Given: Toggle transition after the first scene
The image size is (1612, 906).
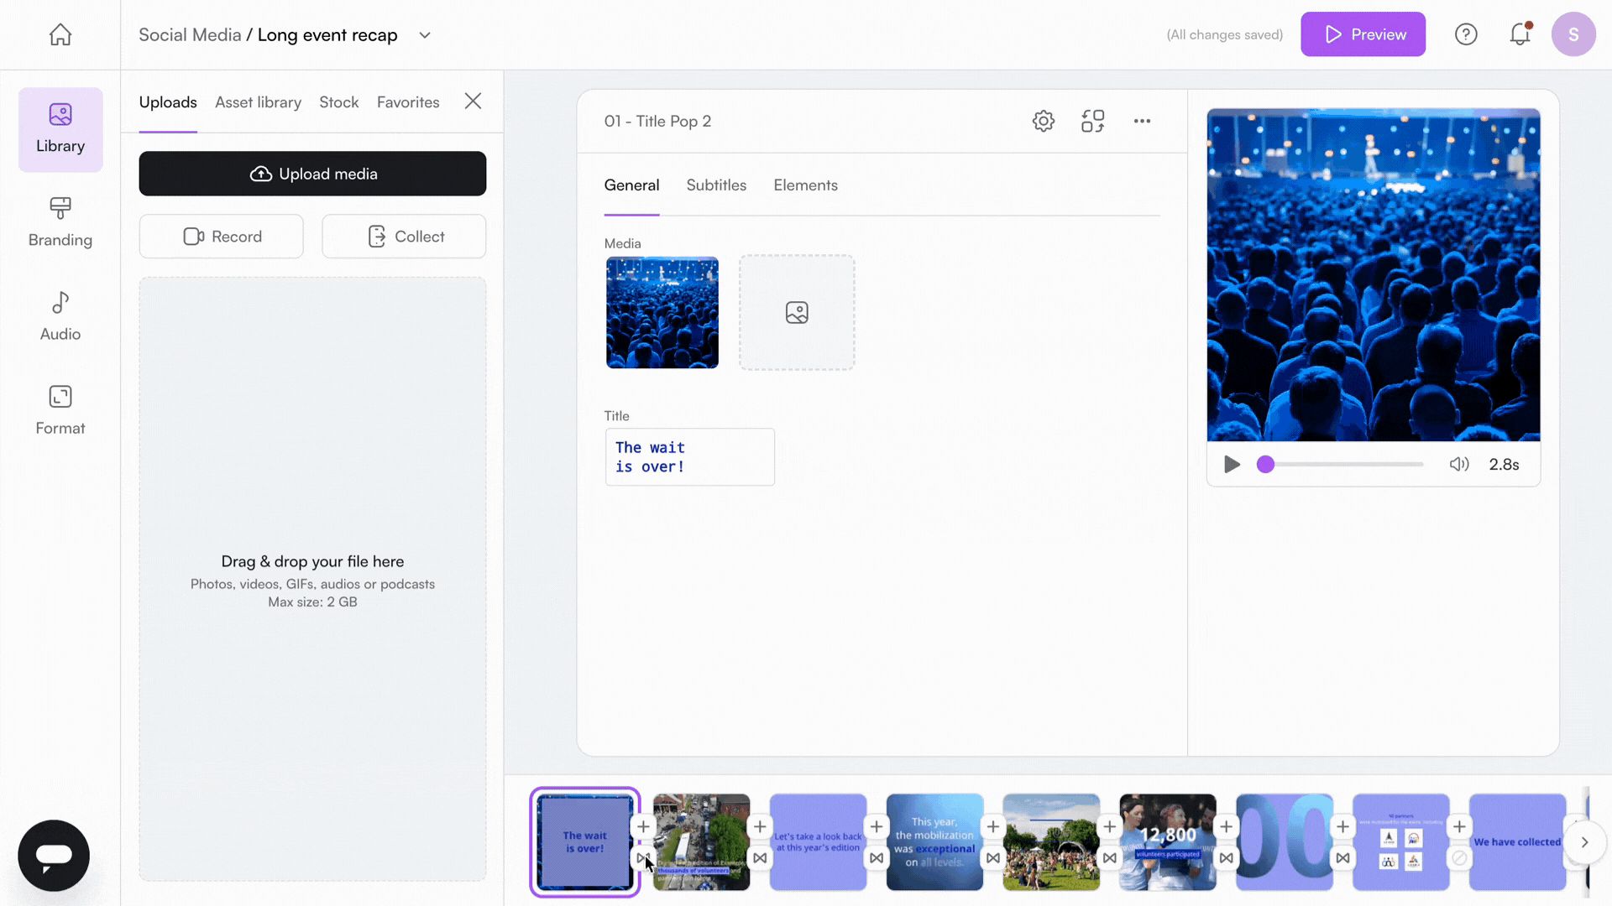Looking at the screenshot, I should [643, 858].
